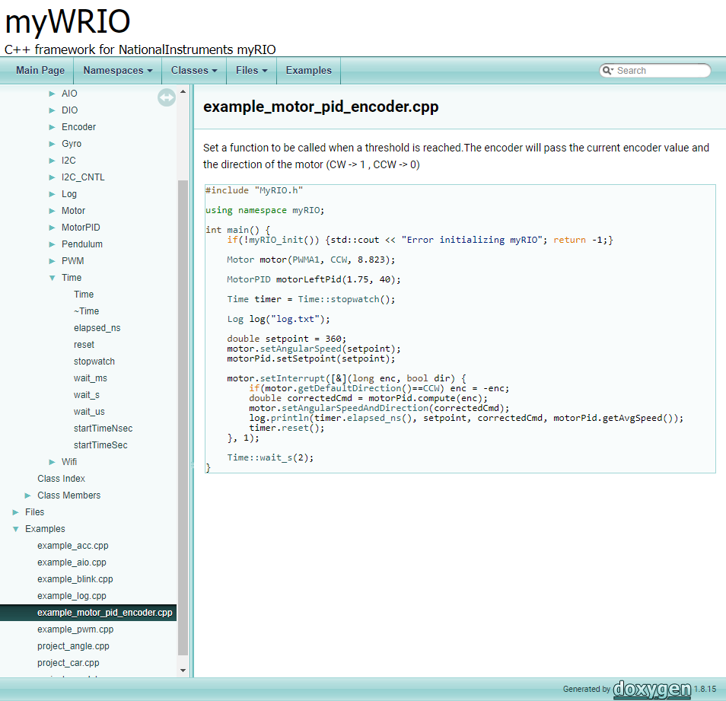This screenshot has height=701, width=726.
Task: Click the down arrow of nav scrollbar
Action: (x=183, y=671)
